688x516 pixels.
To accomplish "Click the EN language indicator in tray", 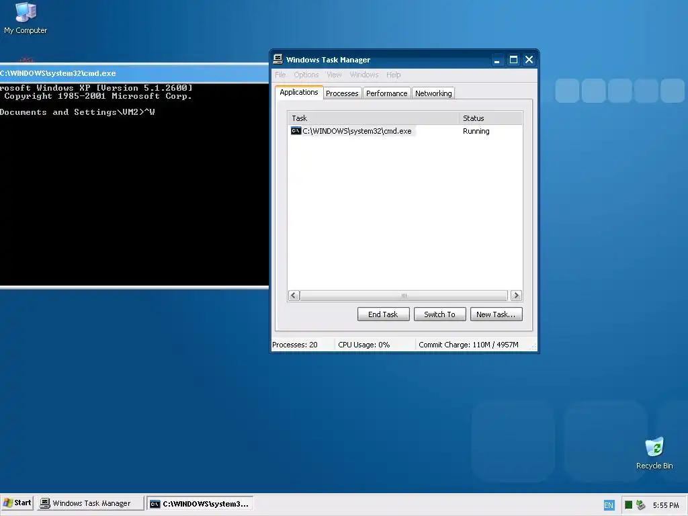I will (x=609, y=505).
